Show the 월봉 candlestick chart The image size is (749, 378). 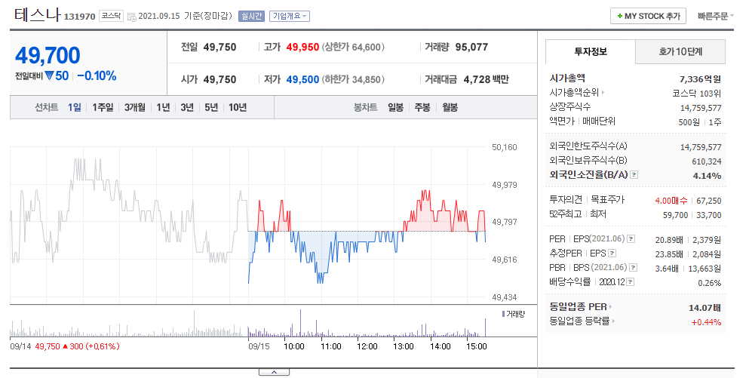coord(450,108)
